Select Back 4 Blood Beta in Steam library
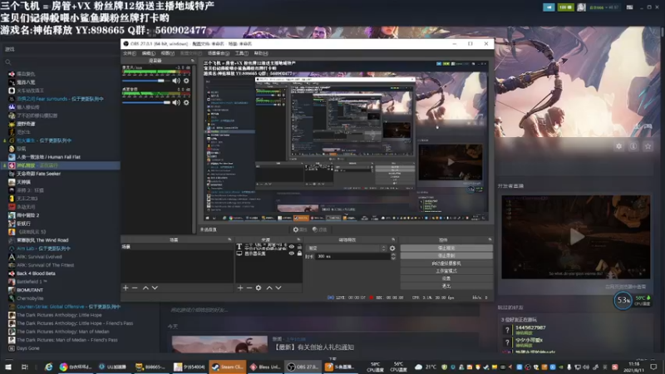The height and width of the screenshot is (374, 665). [x=36, y=273]
